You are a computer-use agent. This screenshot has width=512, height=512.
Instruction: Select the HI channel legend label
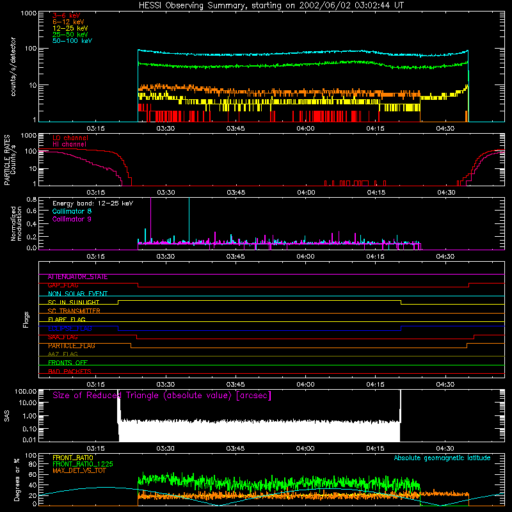point(70,144)
